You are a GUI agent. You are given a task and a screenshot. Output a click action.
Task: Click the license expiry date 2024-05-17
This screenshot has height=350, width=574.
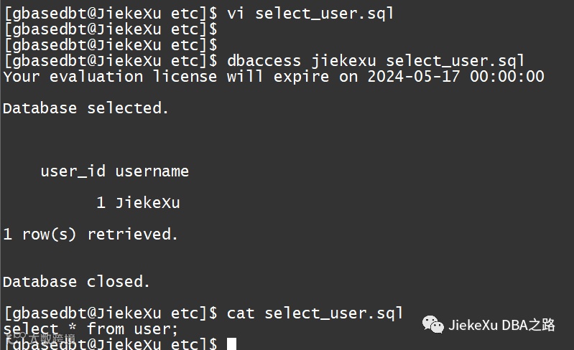[x=414, y=77]
